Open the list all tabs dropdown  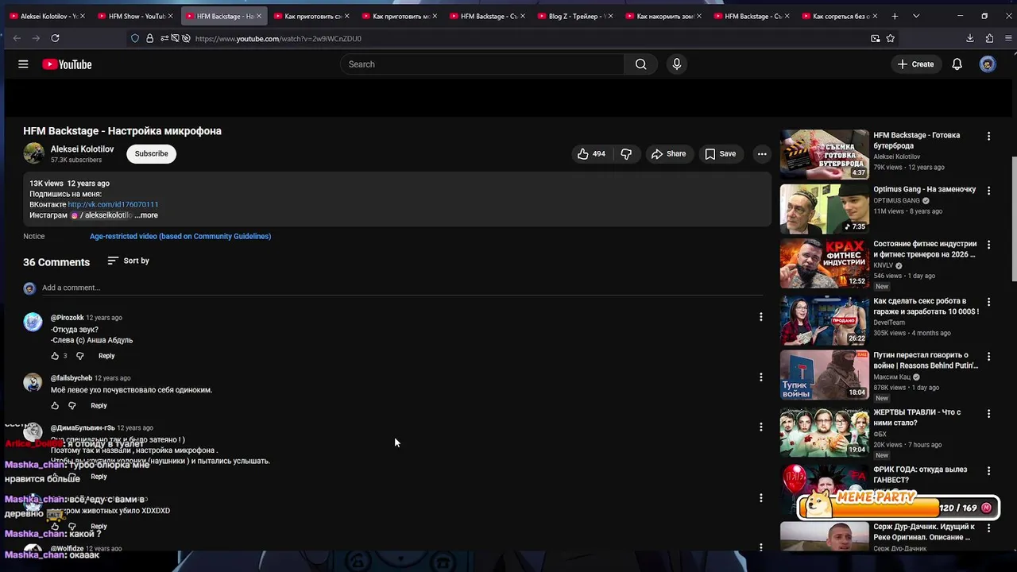click(x=915, y=16)
